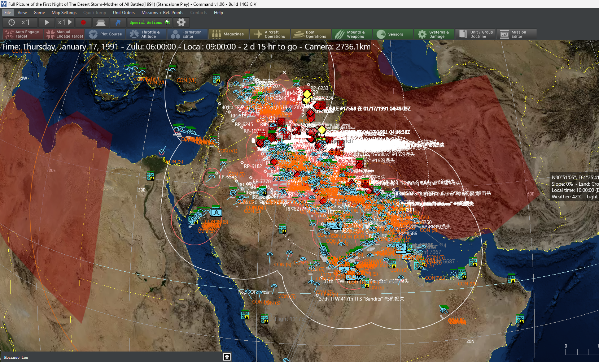Select the reference point label RP-6245
This screenshot has height=362, width=599.
244,124
